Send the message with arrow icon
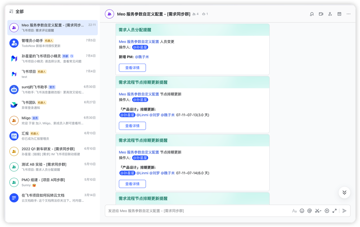This screenshot has height=227, width=360. [345, 211]
